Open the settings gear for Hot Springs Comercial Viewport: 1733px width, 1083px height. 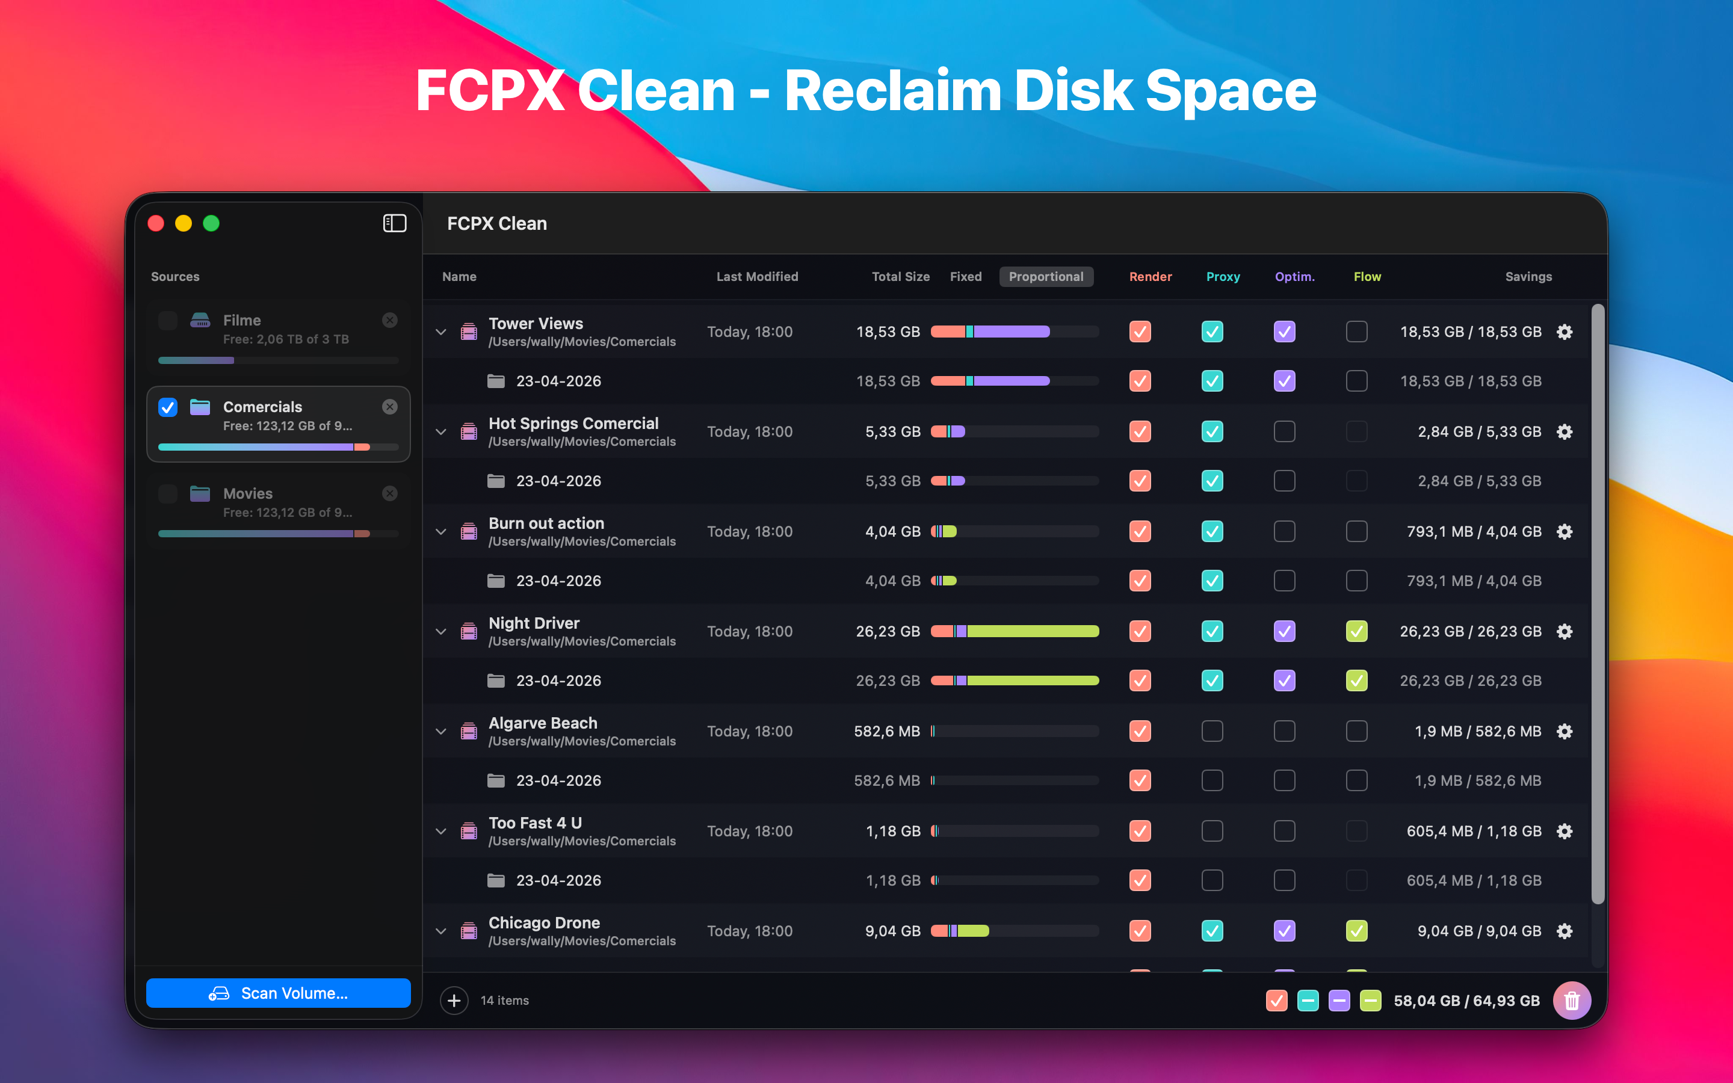click(x=1565, y=431)
